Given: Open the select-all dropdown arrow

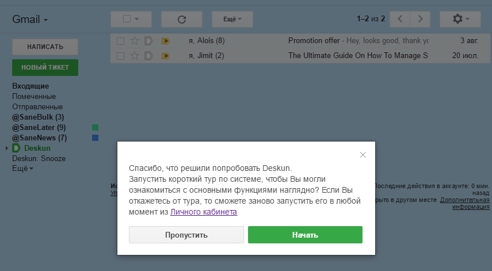Looking at the screenshot, I should tap(137, 19).
